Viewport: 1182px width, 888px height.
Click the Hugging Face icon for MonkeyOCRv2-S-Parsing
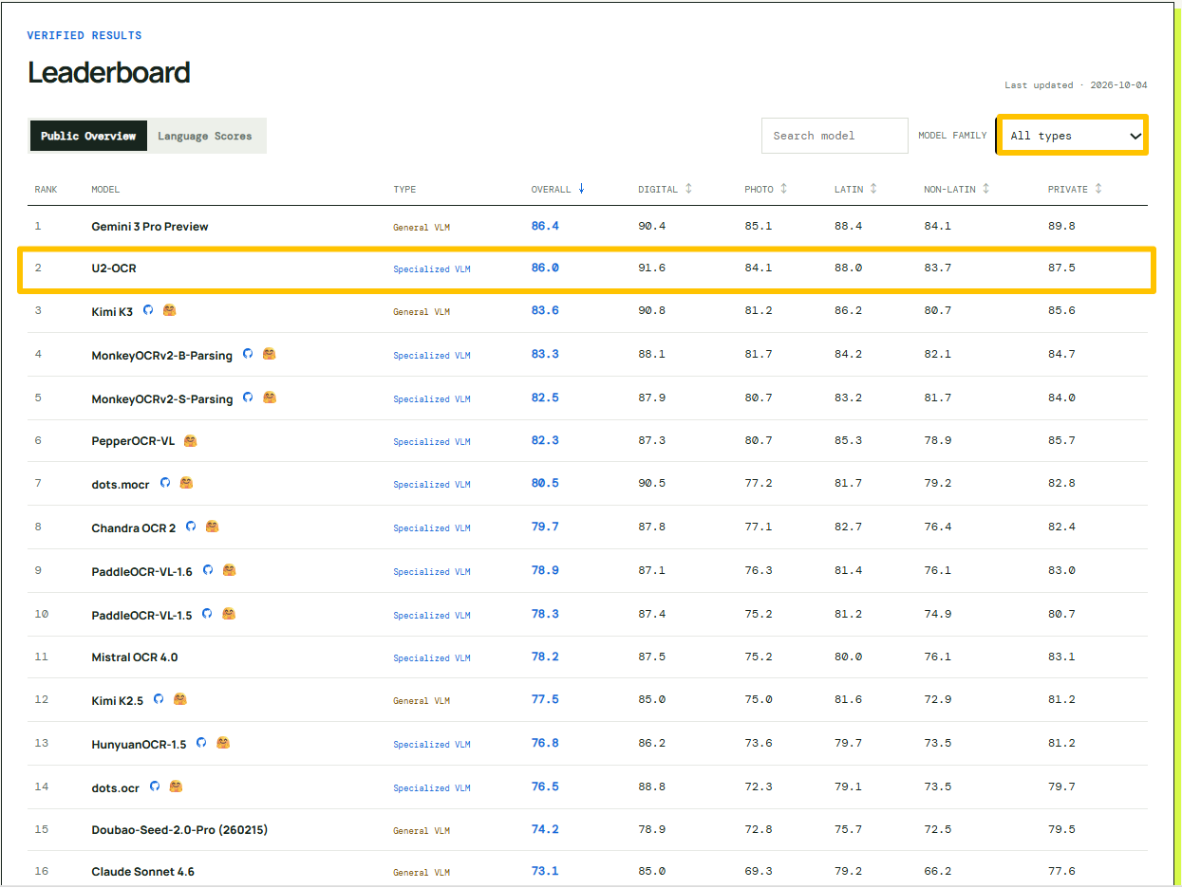coord(269,398)
